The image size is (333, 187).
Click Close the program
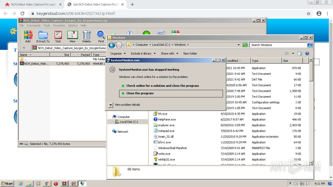point(171,94)
